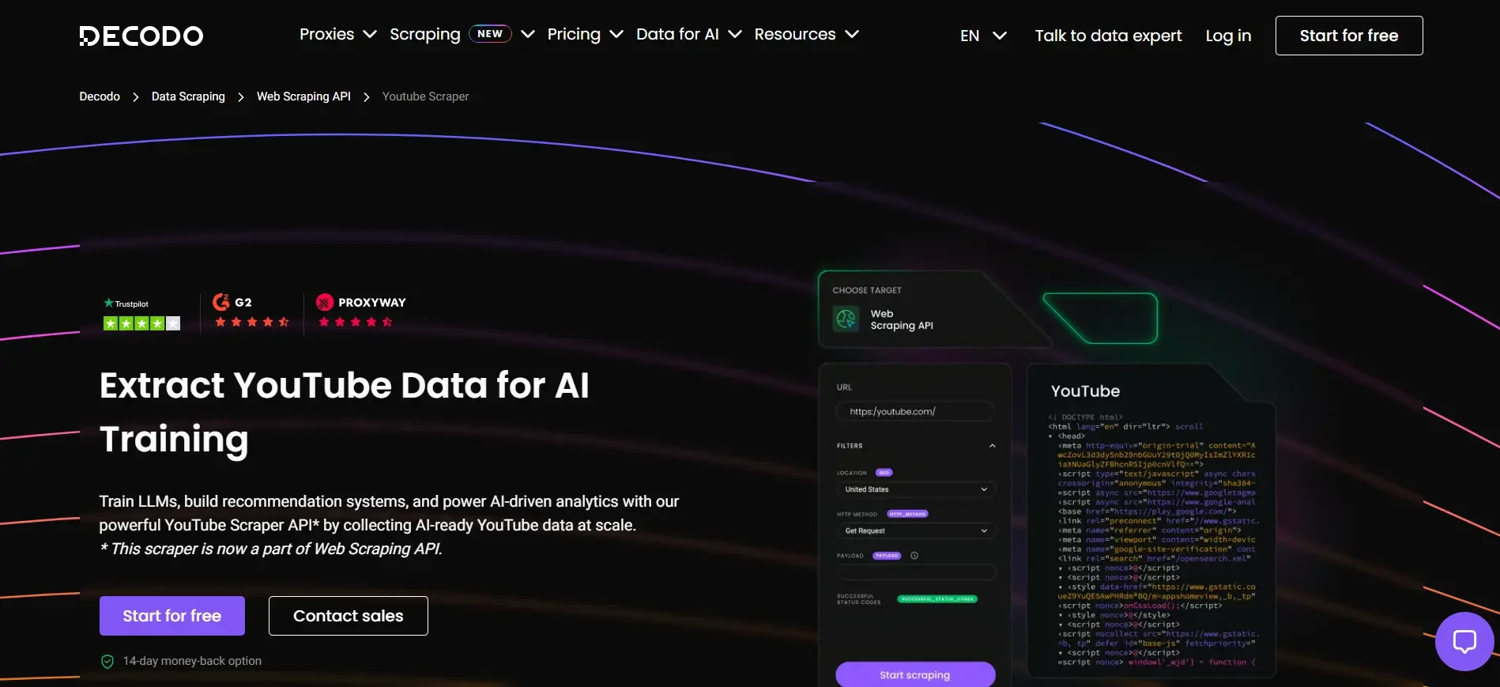1500x687 pixels.
Task: Click the Trustpilot rating logo
Action: 126,304
